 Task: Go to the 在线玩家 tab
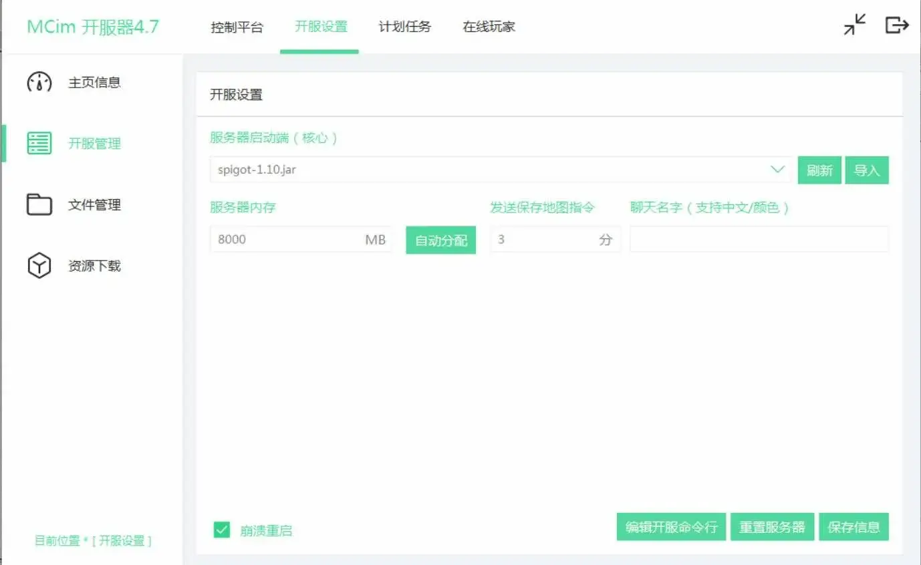489,27
